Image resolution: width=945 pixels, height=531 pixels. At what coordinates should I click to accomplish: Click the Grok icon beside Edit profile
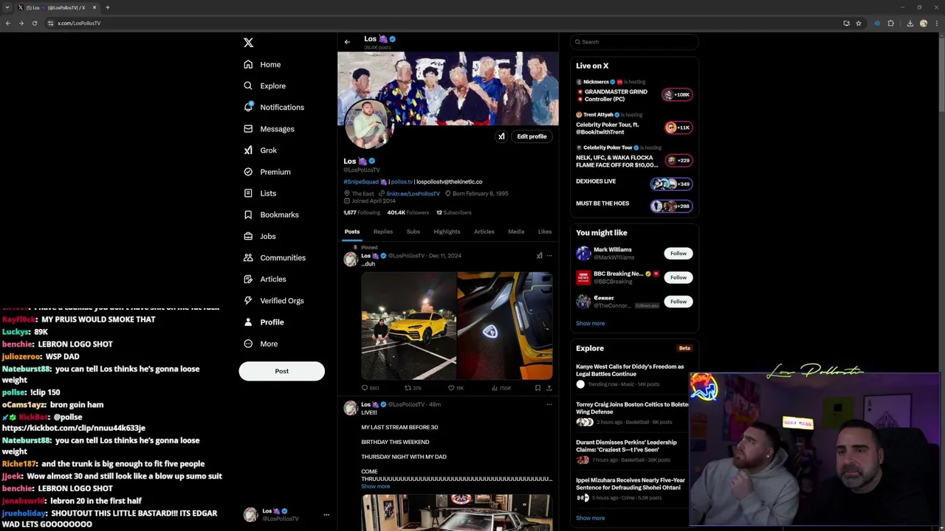point(501,136)
